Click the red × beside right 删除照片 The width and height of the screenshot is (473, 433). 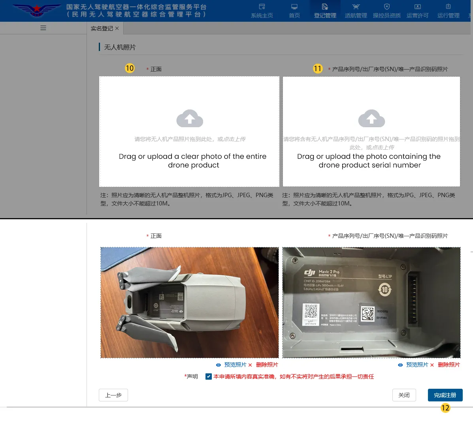pos(432,365)
